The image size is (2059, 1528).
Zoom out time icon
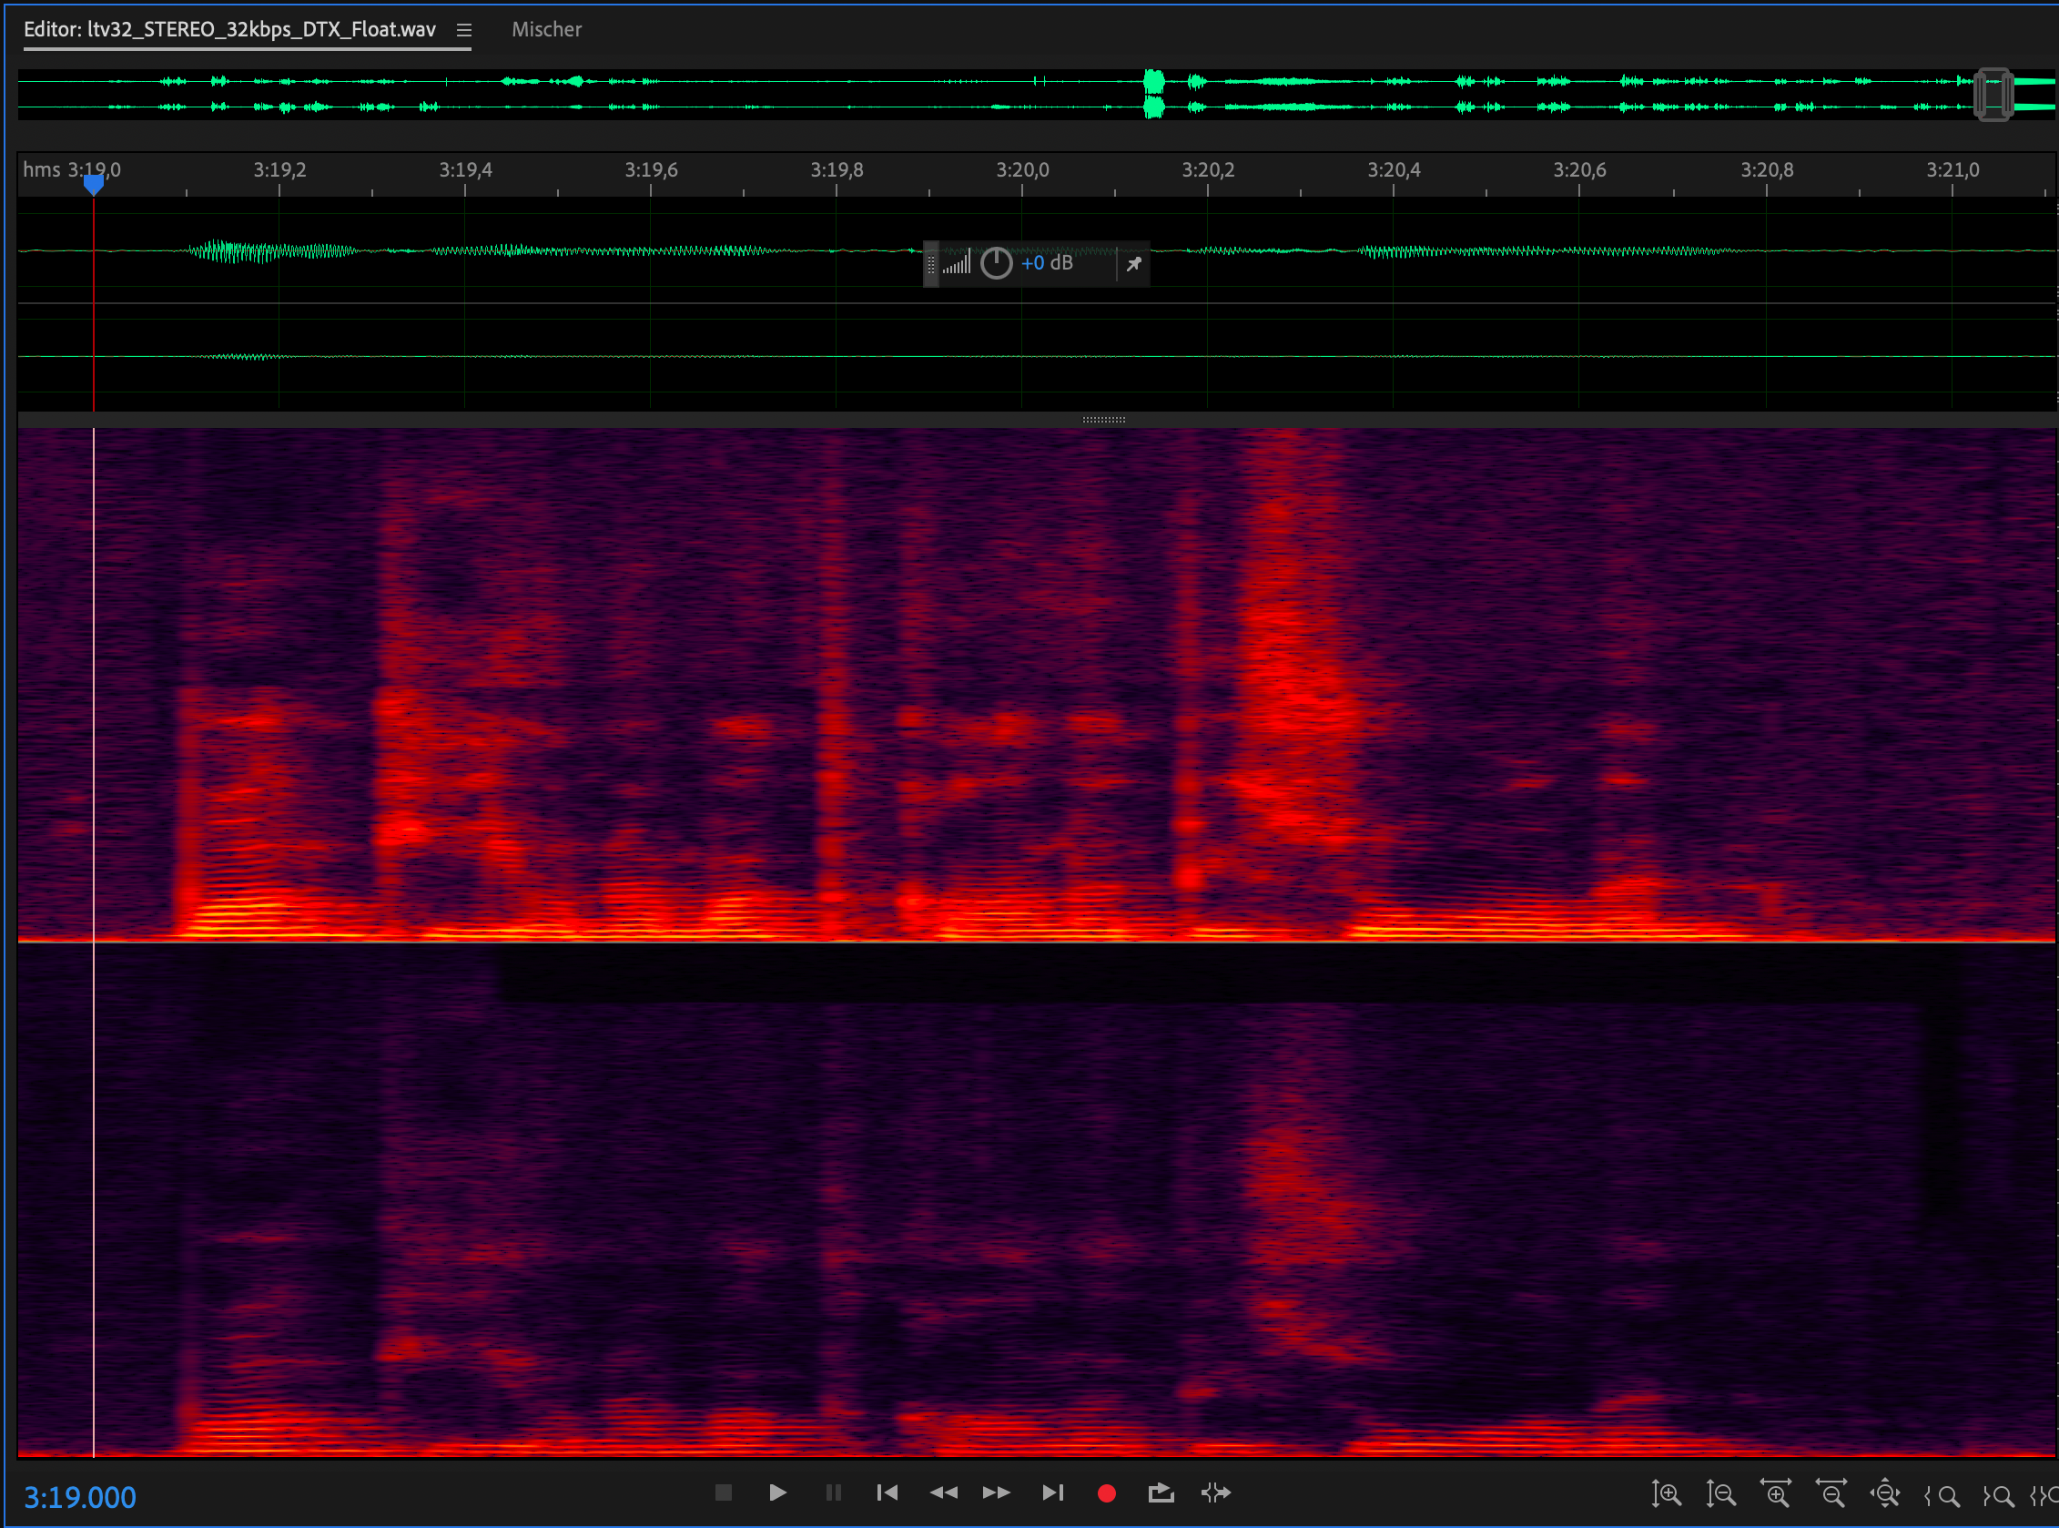(x=1831, y=1493)
